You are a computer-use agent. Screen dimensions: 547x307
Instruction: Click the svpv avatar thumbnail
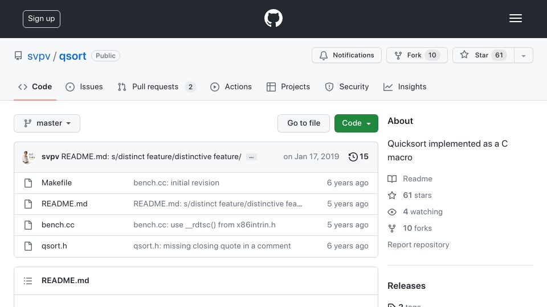[x=28, y=157]
